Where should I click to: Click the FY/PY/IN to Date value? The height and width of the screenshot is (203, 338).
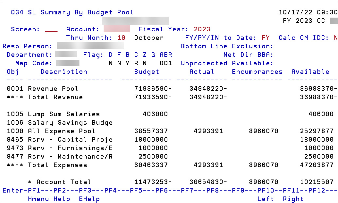(265, 38)
